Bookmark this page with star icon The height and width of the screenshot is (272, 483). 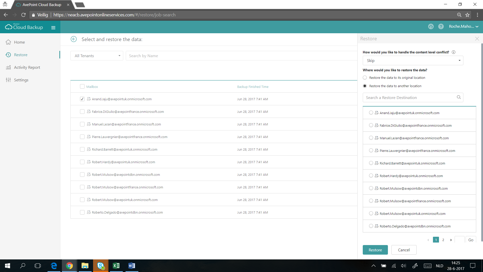coord(467,15)
